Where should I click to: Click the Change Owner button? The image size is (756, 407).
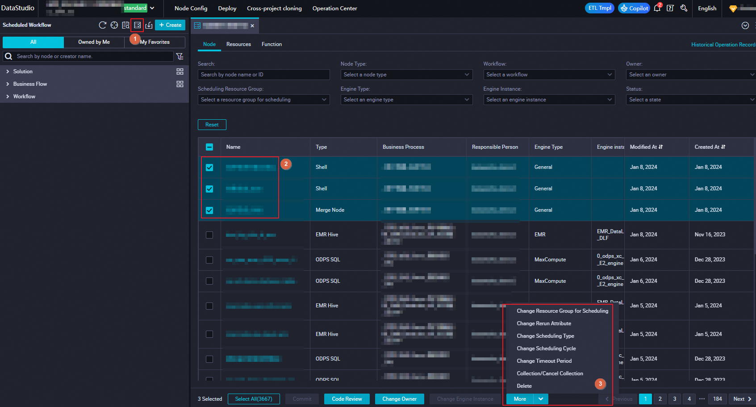(399, 399)
